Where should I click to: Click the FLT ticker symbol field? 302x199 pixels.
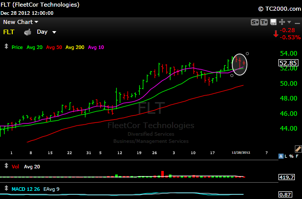(x=9, y=32)
